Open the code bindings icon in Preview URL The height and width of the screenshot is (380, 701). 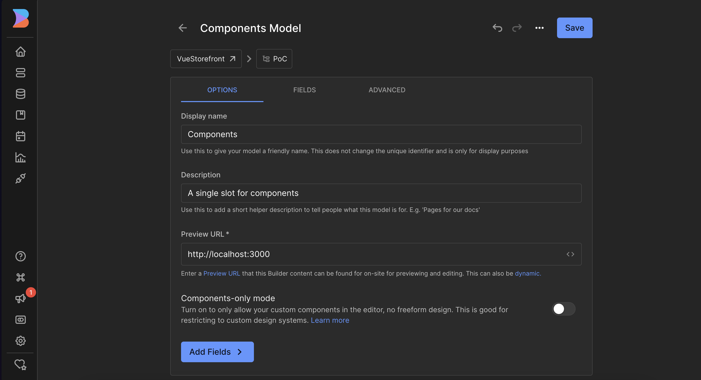(x=570, y=254)
